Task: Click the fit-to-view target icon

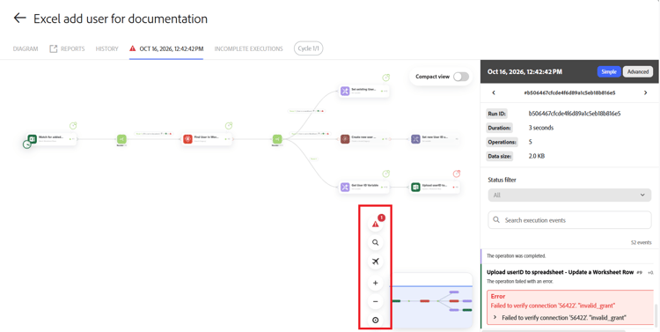Action: point(376,321)
